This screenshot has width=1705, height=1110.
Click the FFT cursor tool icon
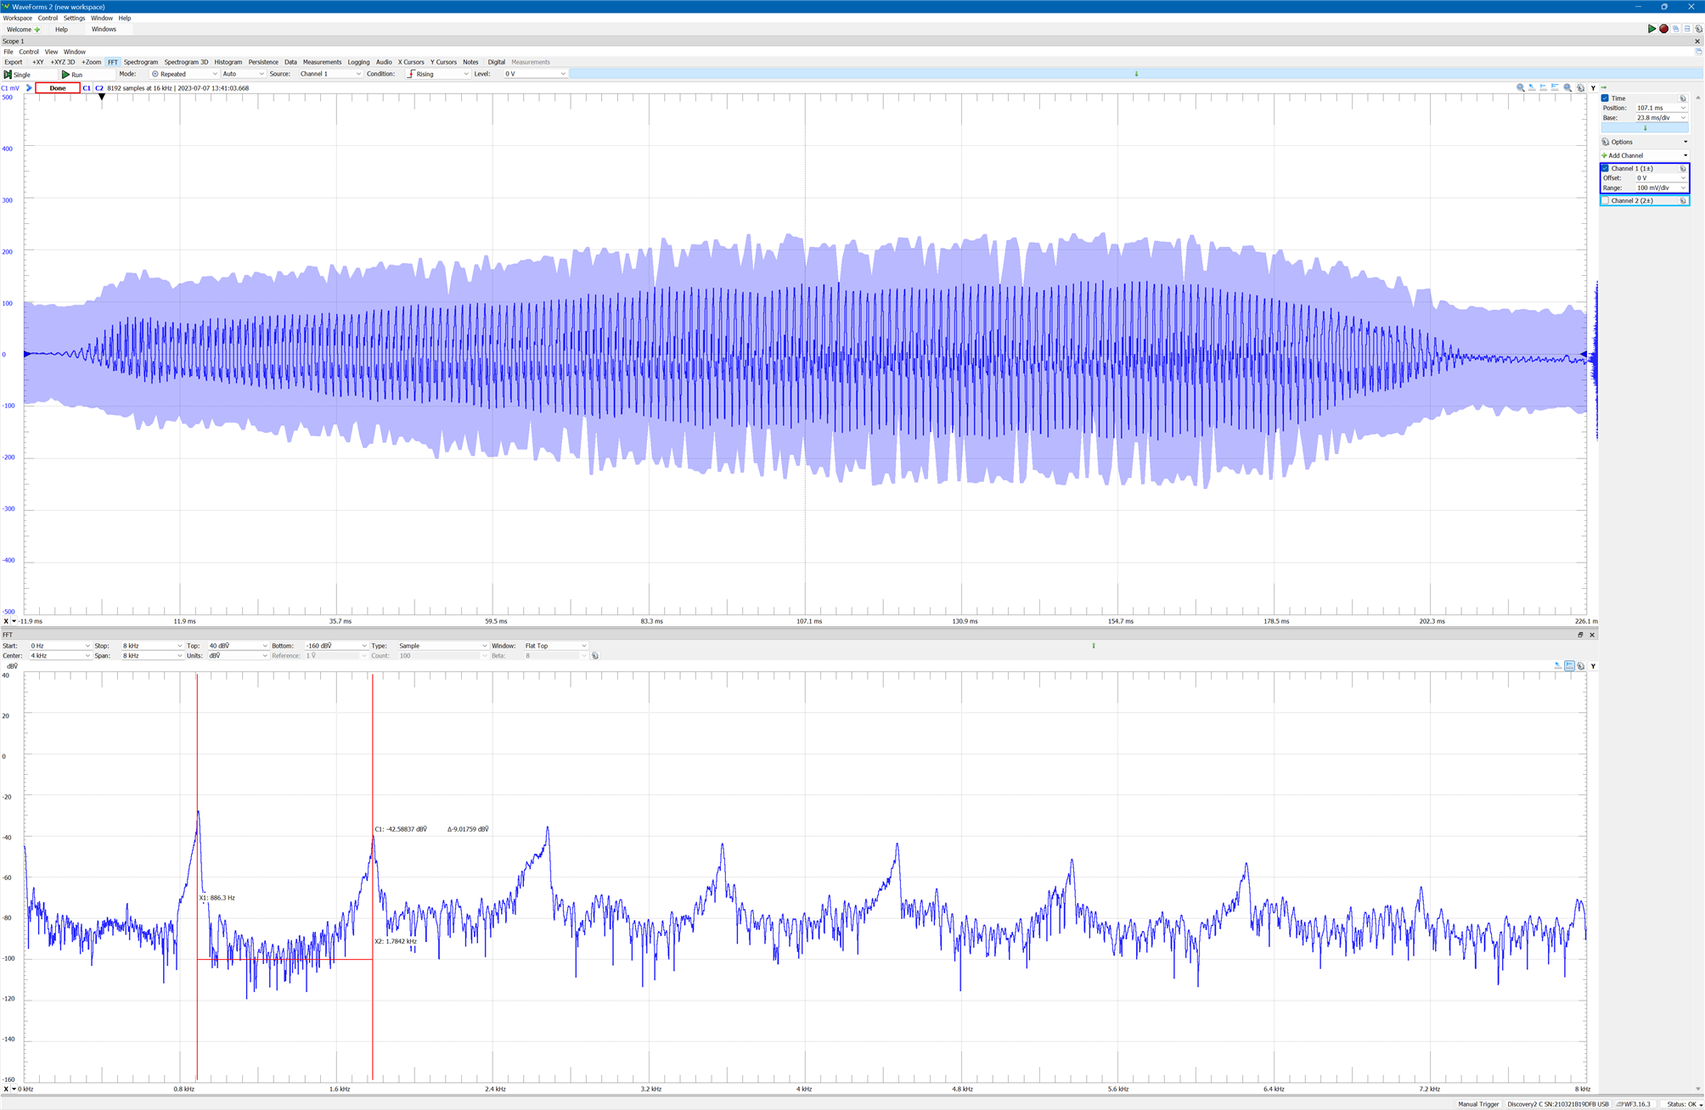click(x=1557, y=666)
